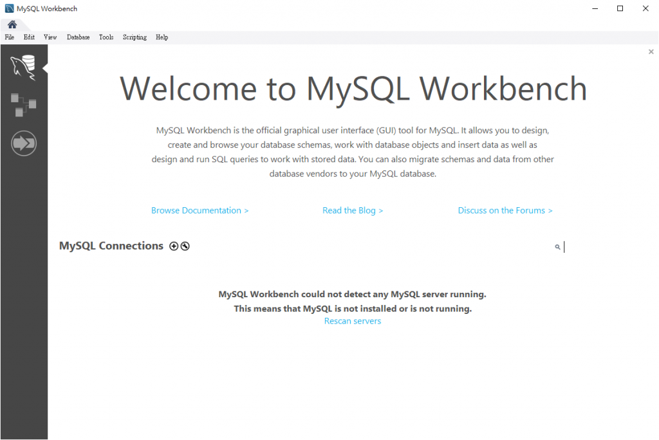Open the Migration wizard sidebar icon

pos(24,143)
